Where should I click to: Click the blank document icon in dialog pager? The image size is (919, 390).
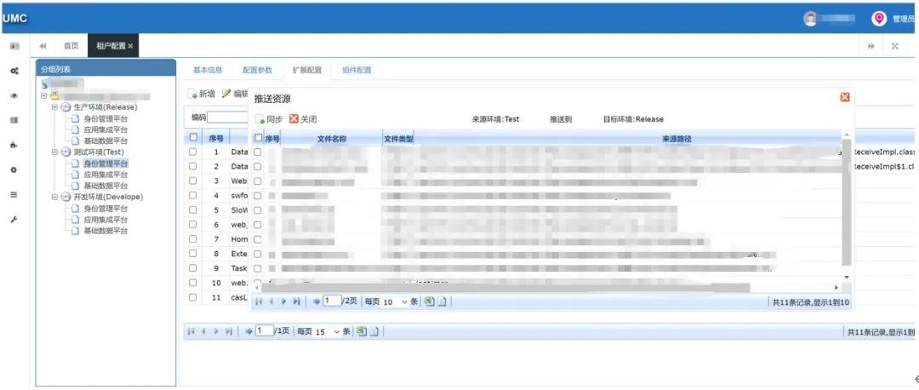point(442,301)
